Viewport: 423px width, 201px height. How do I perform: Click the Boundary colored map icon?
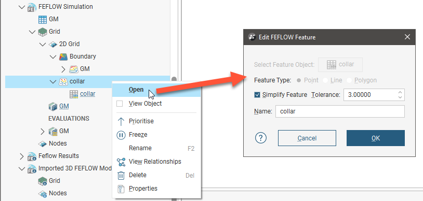[x=63, y=56]
